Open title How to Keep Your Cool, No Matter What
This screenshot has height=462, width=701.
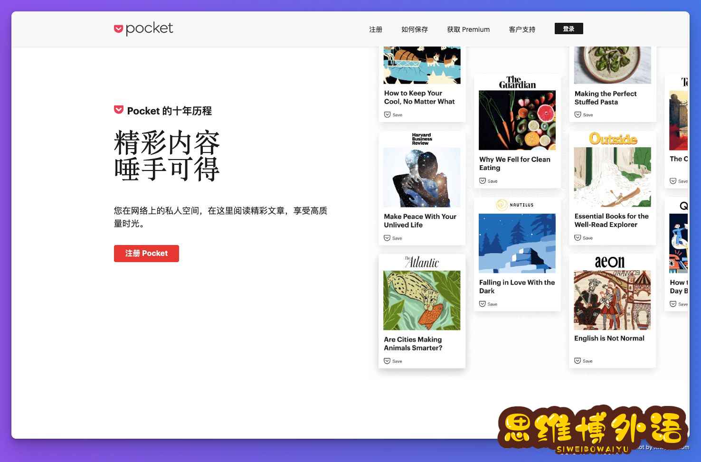[x=419, y=97]
